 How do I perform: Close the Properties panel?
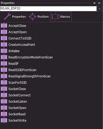tap(99, 3)
